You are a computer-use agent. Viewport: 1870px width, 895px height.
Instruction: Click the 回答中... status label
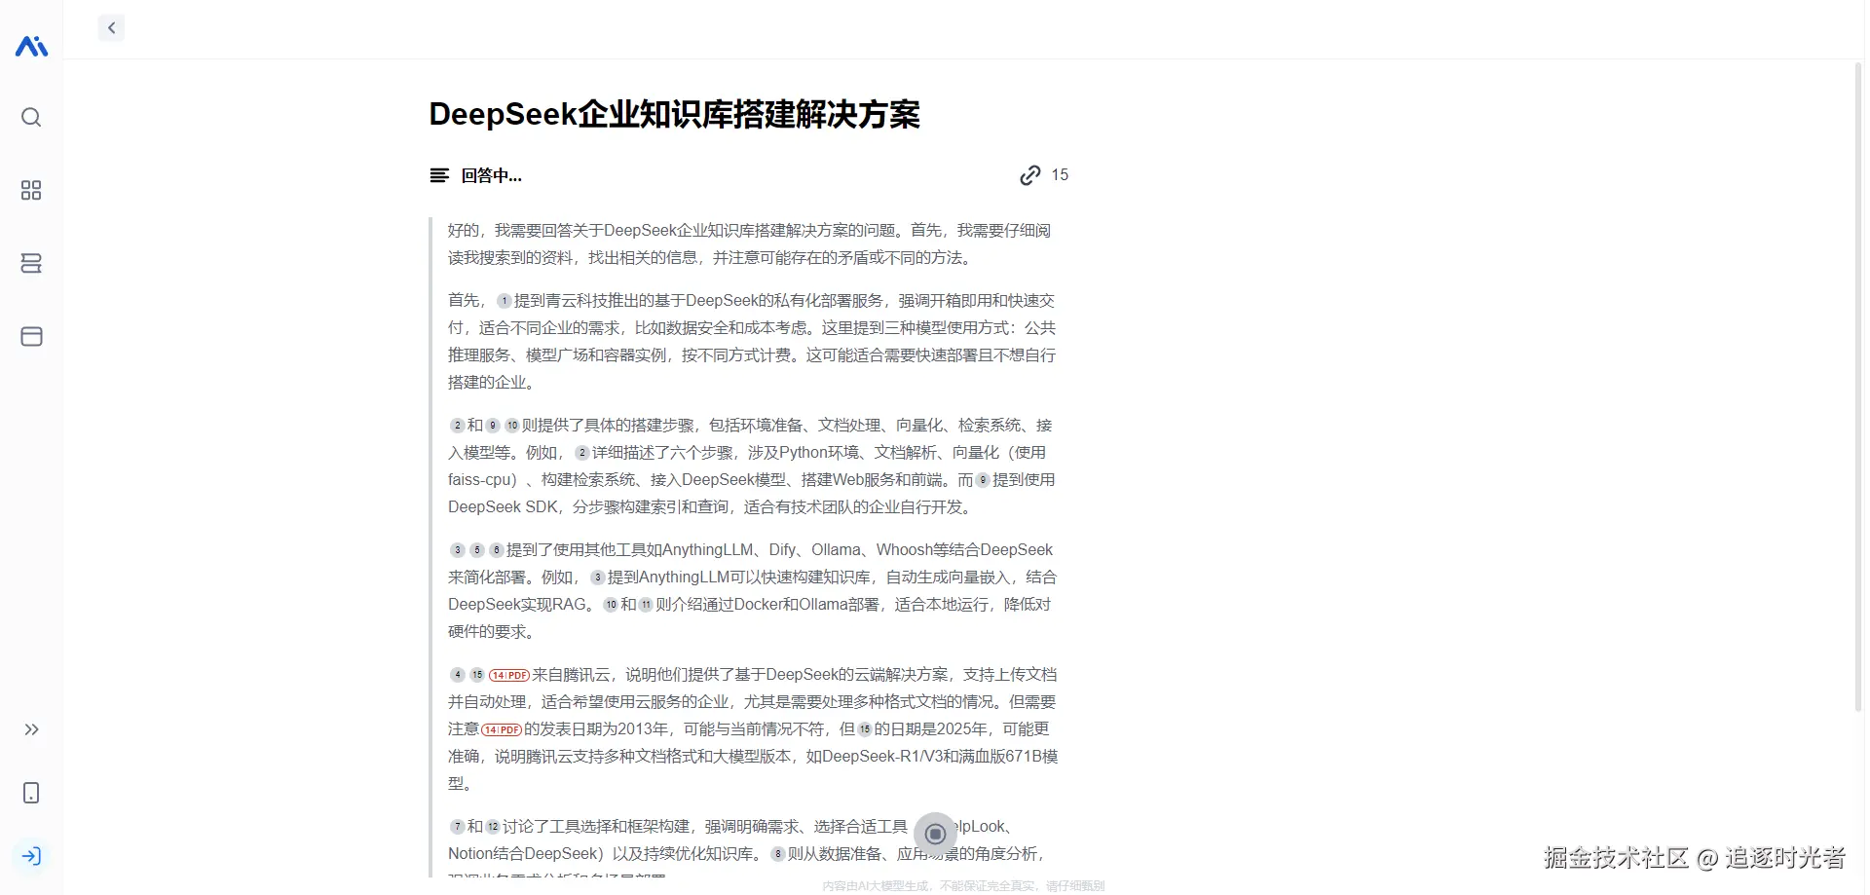(491, 175)
